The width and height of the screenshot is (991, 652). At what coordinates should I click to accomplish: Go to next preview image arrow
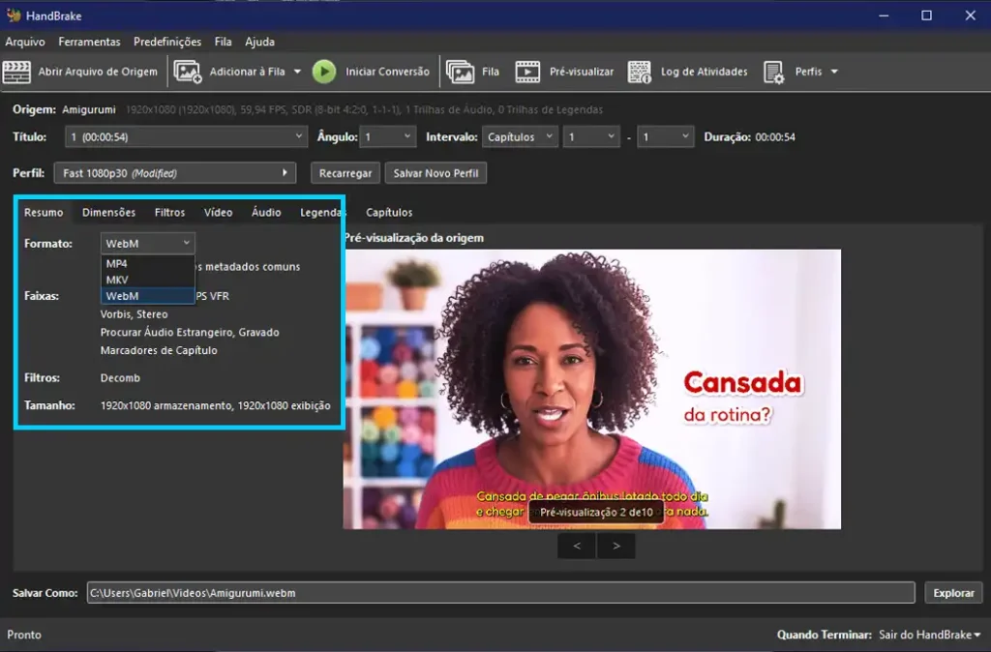(616, 546)
